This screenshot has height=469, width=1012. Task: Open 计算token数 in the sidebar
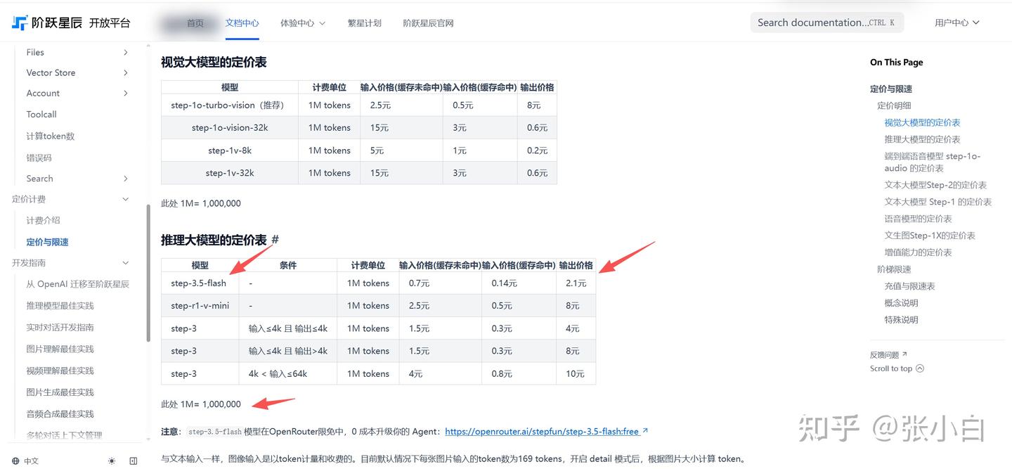click(51, 136)
